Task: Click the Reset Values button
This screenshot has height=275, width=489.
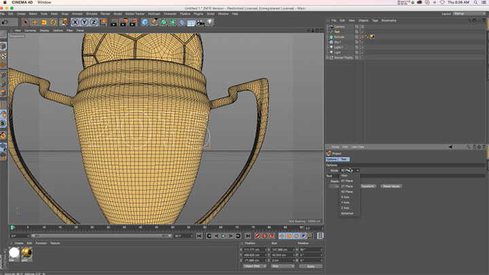Action: pos(391,186)
